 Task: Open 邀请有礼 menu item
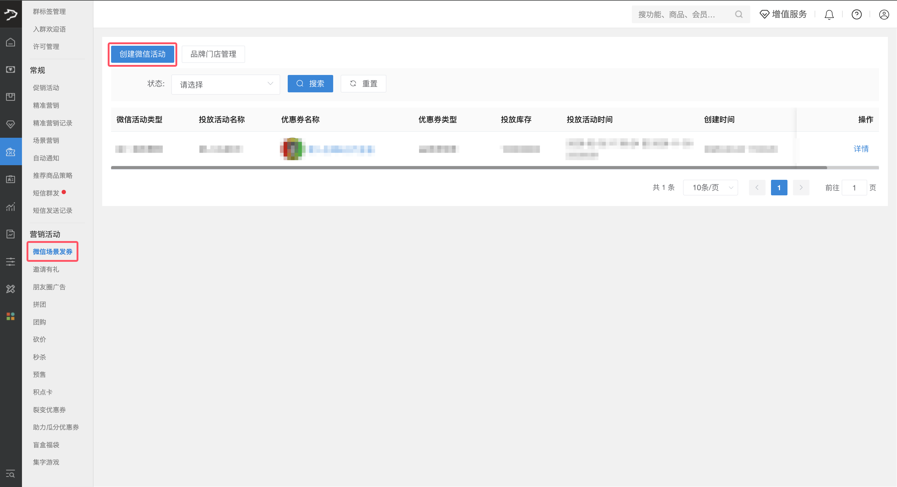[46, 269]
